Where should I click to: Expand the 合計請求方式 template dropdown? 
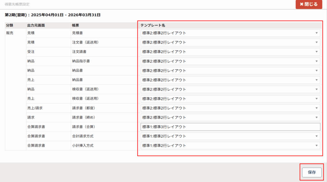[230, 136]
